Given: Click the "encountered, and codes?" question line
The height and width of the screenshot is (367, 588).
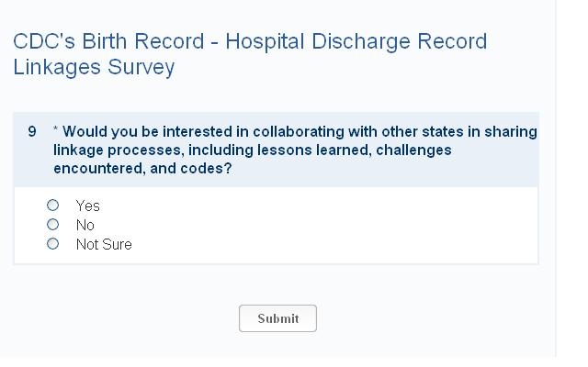Looking at the screenshot, I should click(x=142, y=169).
